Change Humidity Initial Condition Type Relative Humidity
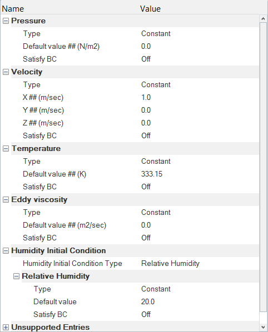The width and height of the screenshot is (268, 332). click(x=170, y=263)
